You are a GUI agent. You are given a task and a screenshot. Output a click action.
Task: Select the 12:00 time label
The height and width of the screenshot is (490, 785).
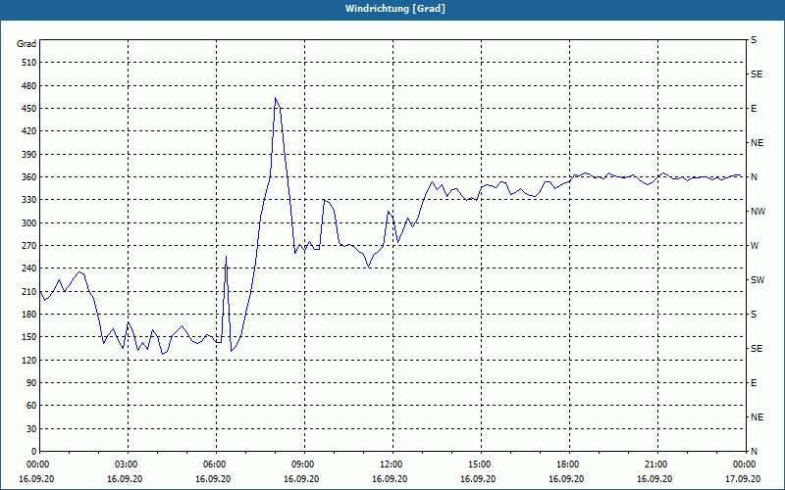[392, 465]
